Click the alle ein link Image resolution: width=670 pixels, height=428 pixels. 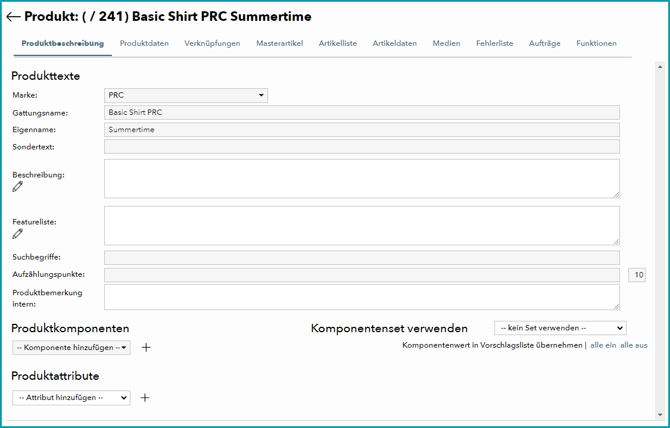pos(603,345)
